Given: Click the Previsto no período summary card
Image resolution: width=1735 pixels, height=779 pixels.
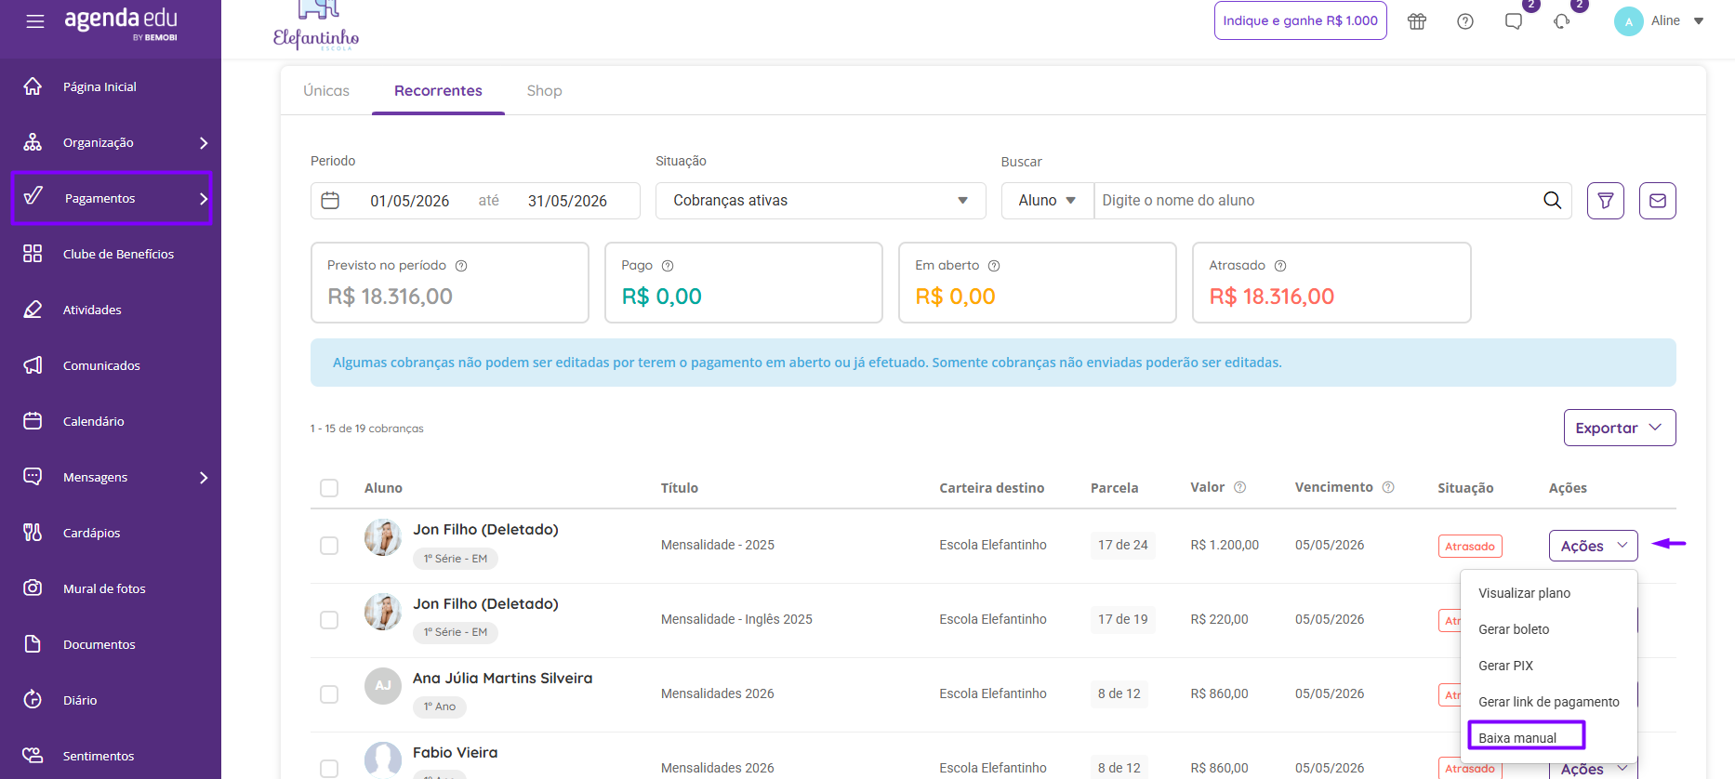Looking at the screenshot, I should click(450, 283).
